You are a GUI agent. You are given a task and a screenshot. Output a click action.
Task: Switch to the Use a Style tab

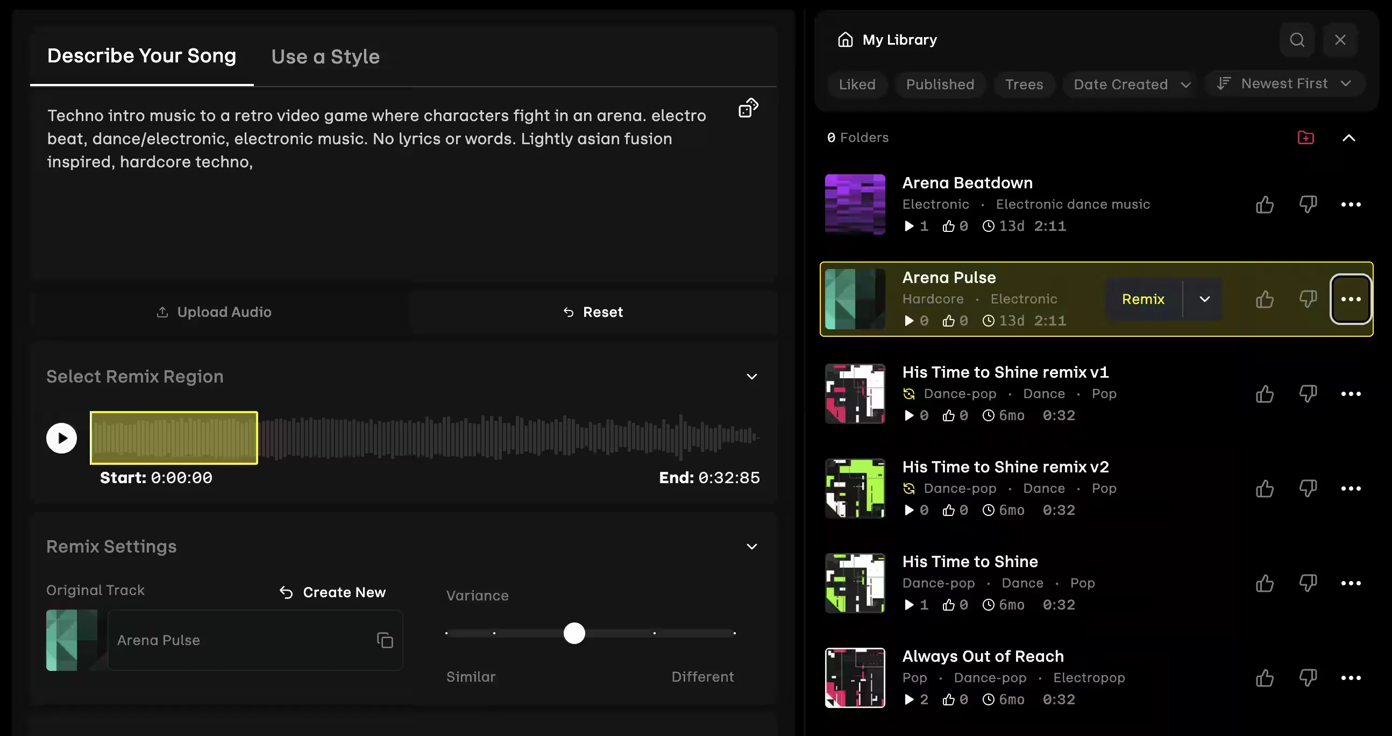click(x=325, y=56)
